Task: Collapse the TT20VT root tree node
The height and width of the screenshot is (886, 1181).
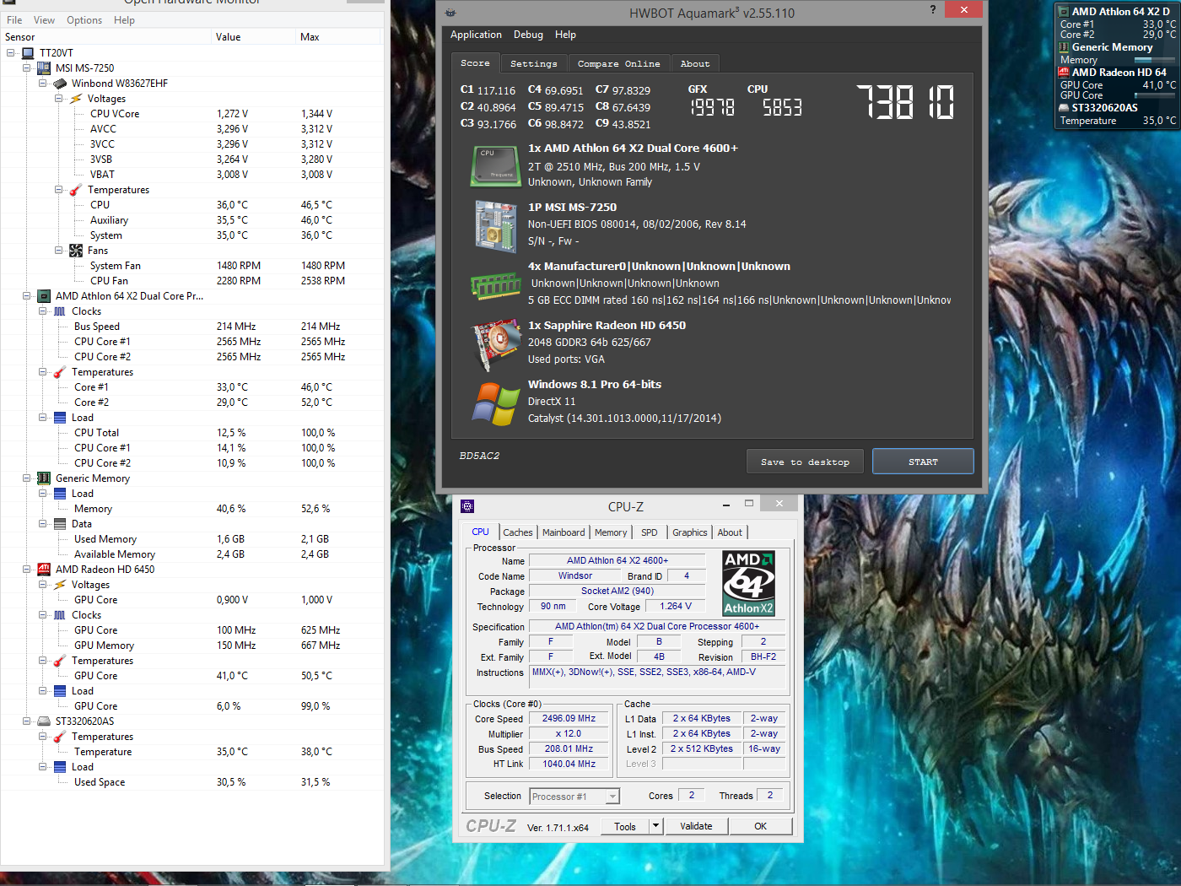Action: pos(11,53)
